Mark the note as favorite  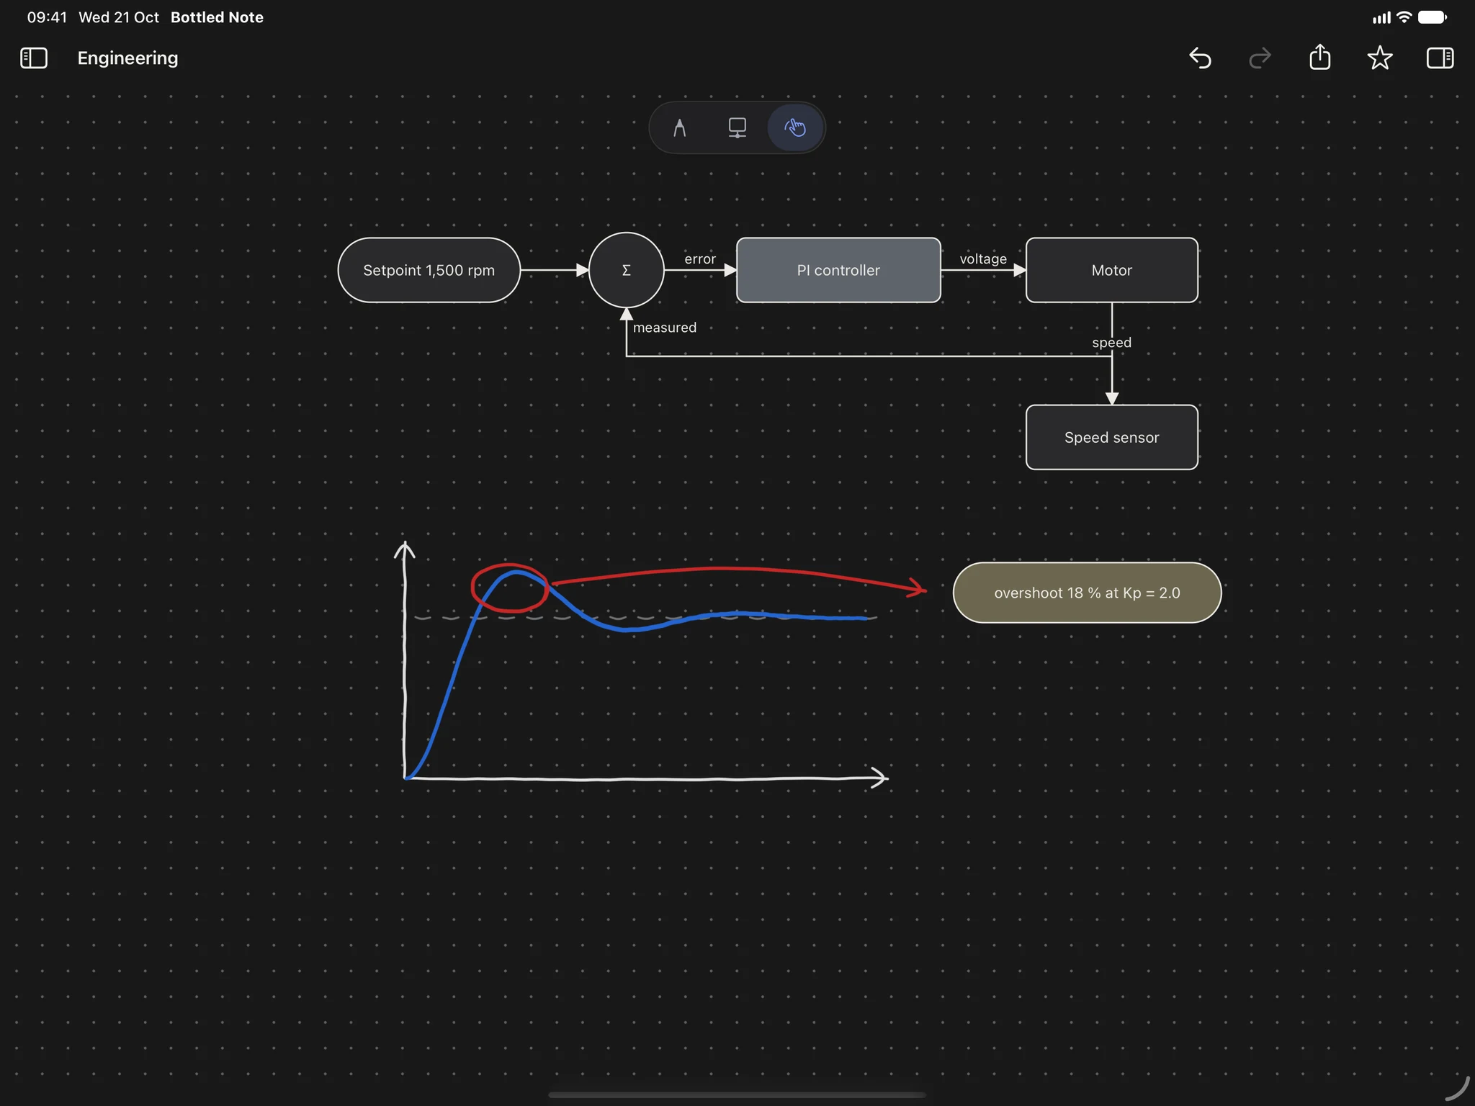[x=1379, y=58]
